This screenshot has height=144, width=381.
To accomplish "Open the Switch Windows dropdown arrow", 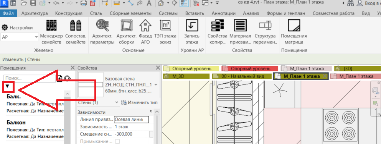I will [211, 3].
